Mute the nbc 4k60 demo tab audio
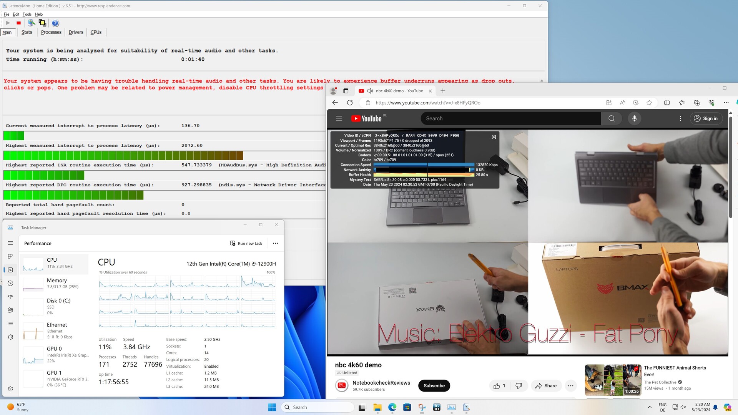Image resolution: width=738 pixels, height=415 pixels. [x=370, y=91]
